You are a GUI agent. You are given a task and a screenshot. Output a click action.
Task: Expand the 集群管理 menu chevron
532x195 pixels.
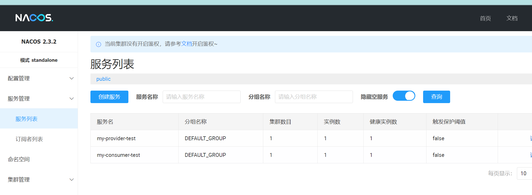pyautogui.click(x=71, y=179)
